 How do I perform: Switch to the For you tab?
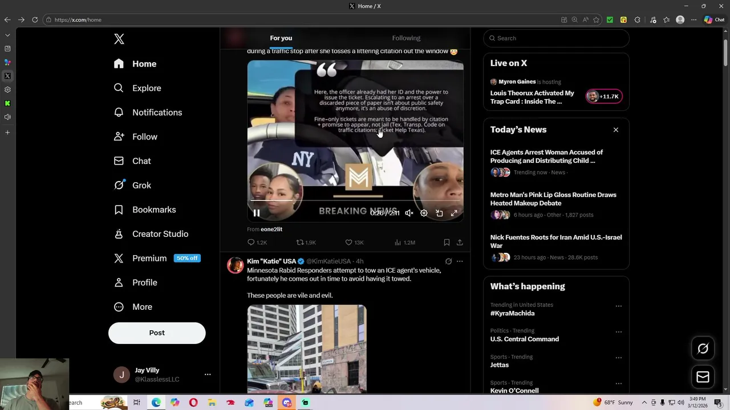point(281,38)
